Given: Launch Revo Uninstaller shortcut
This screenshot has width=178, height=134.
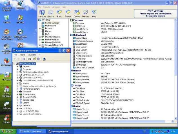Looking at the screenshot, I should pyautogui.click(x=6, y=92).
